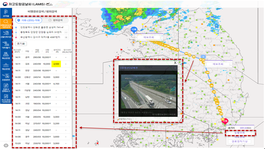
Task: Open the 닥터헬기 helicopter sidebar icon
Action: tap(6, 45)
